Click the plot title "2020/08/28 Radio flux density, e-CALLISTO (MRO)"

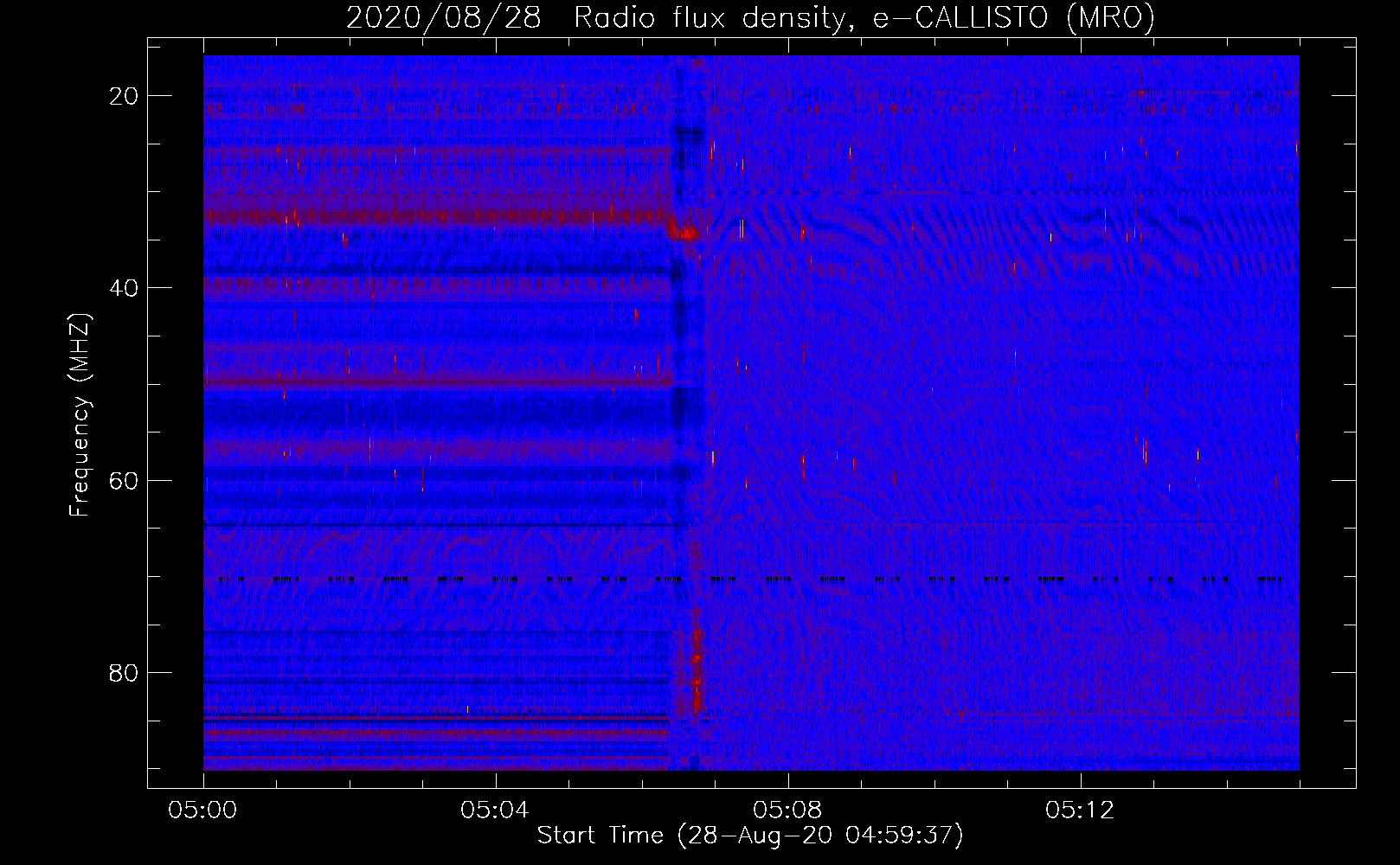tap(750, 17)
